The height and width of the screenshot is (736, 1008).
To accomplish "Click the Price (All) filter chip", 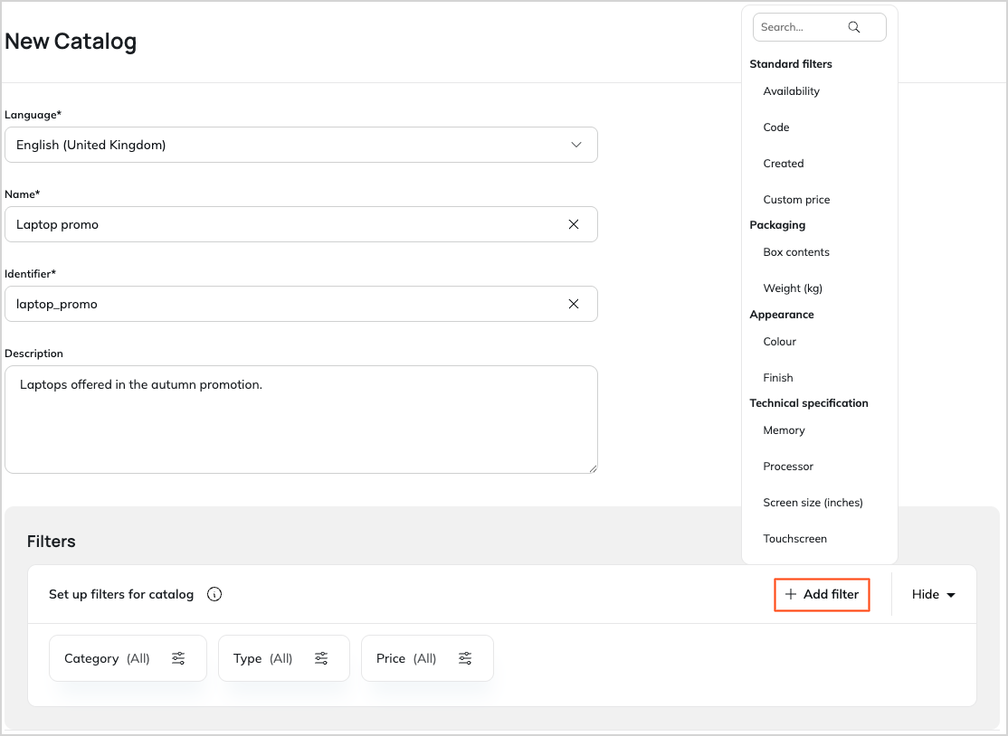I will [427, 658].
